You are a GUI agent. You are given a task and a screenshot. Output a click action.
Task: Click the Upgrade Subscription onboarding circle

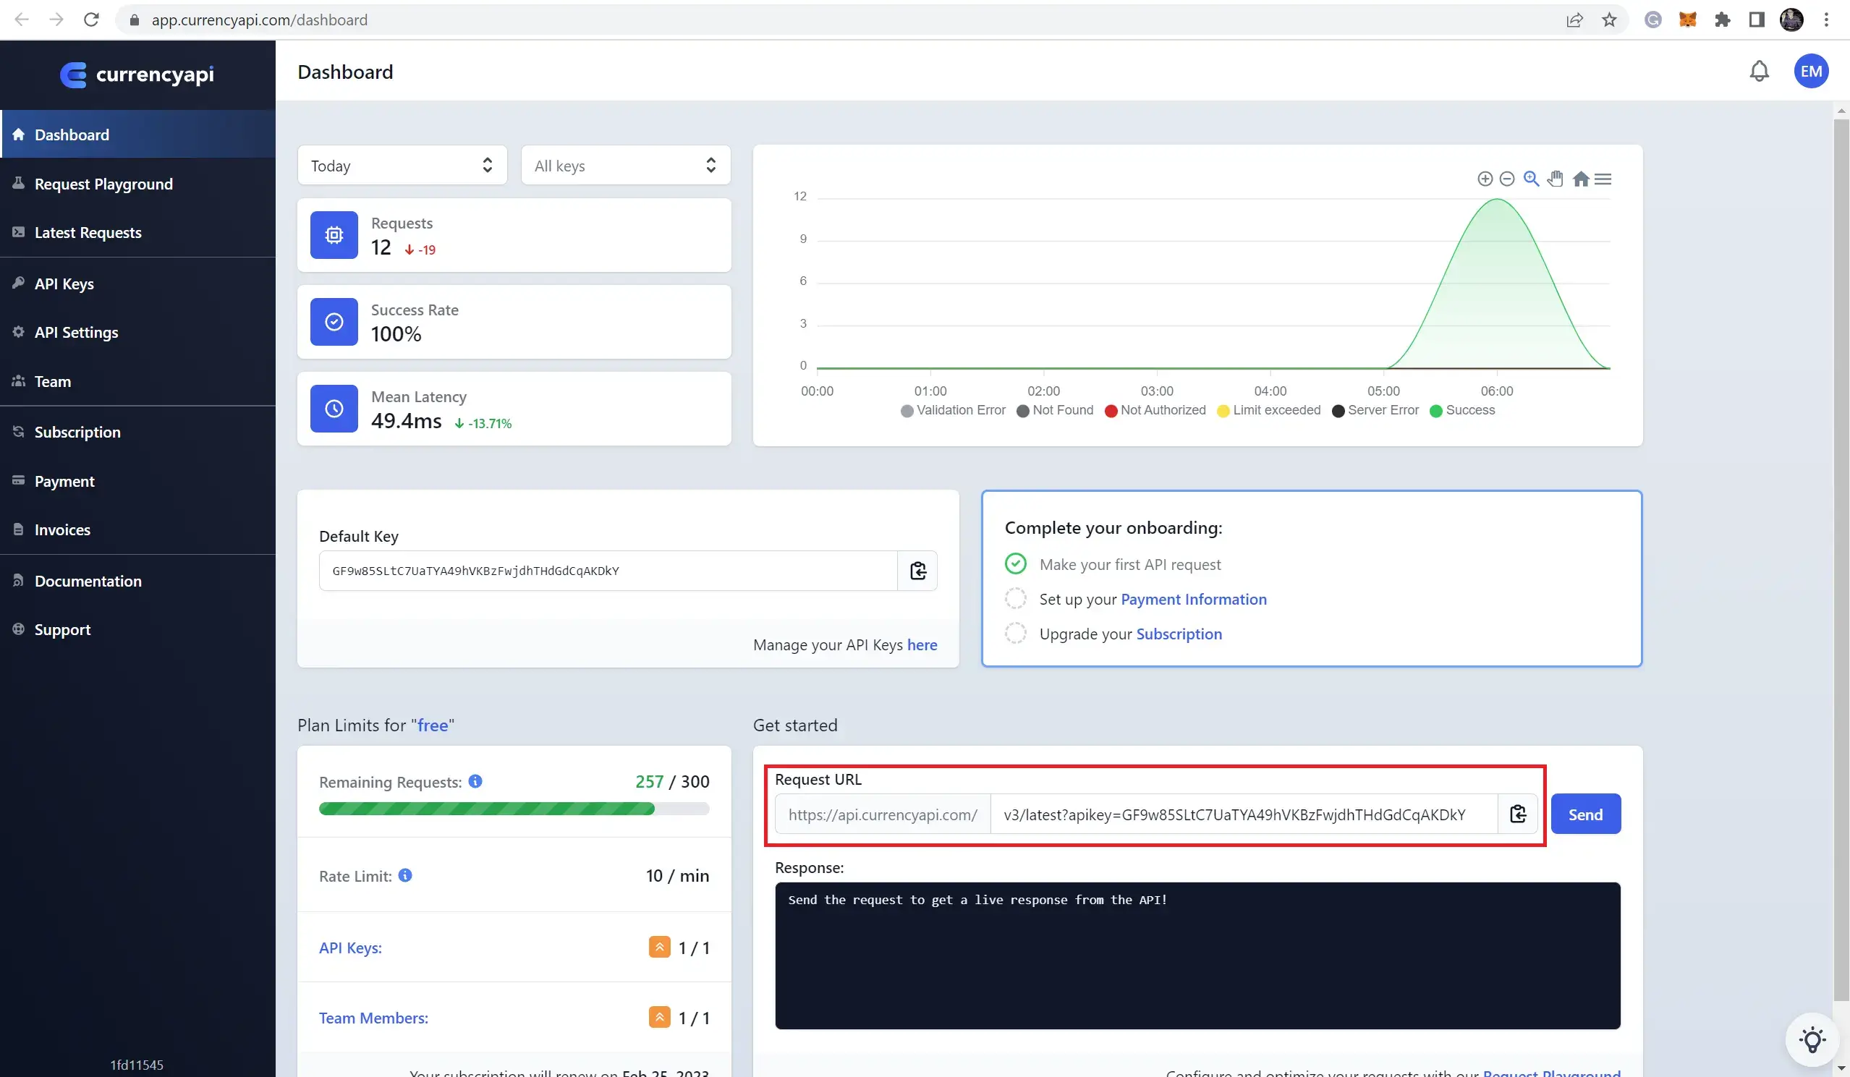pos(1015,634)
